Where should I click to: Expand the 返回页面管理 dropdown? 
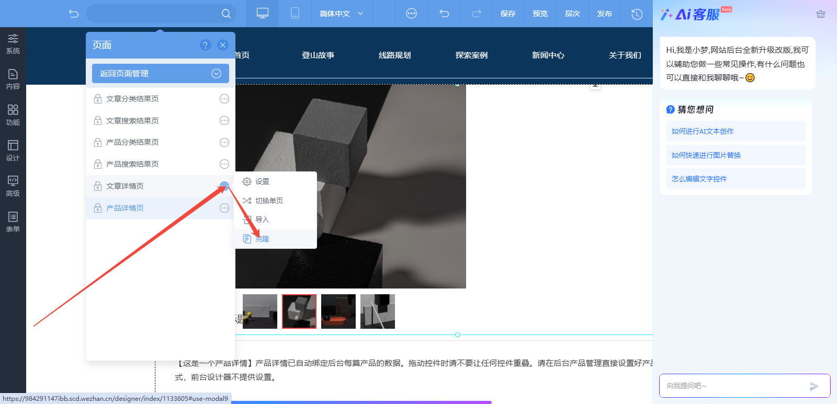click(x=161, y=74)
